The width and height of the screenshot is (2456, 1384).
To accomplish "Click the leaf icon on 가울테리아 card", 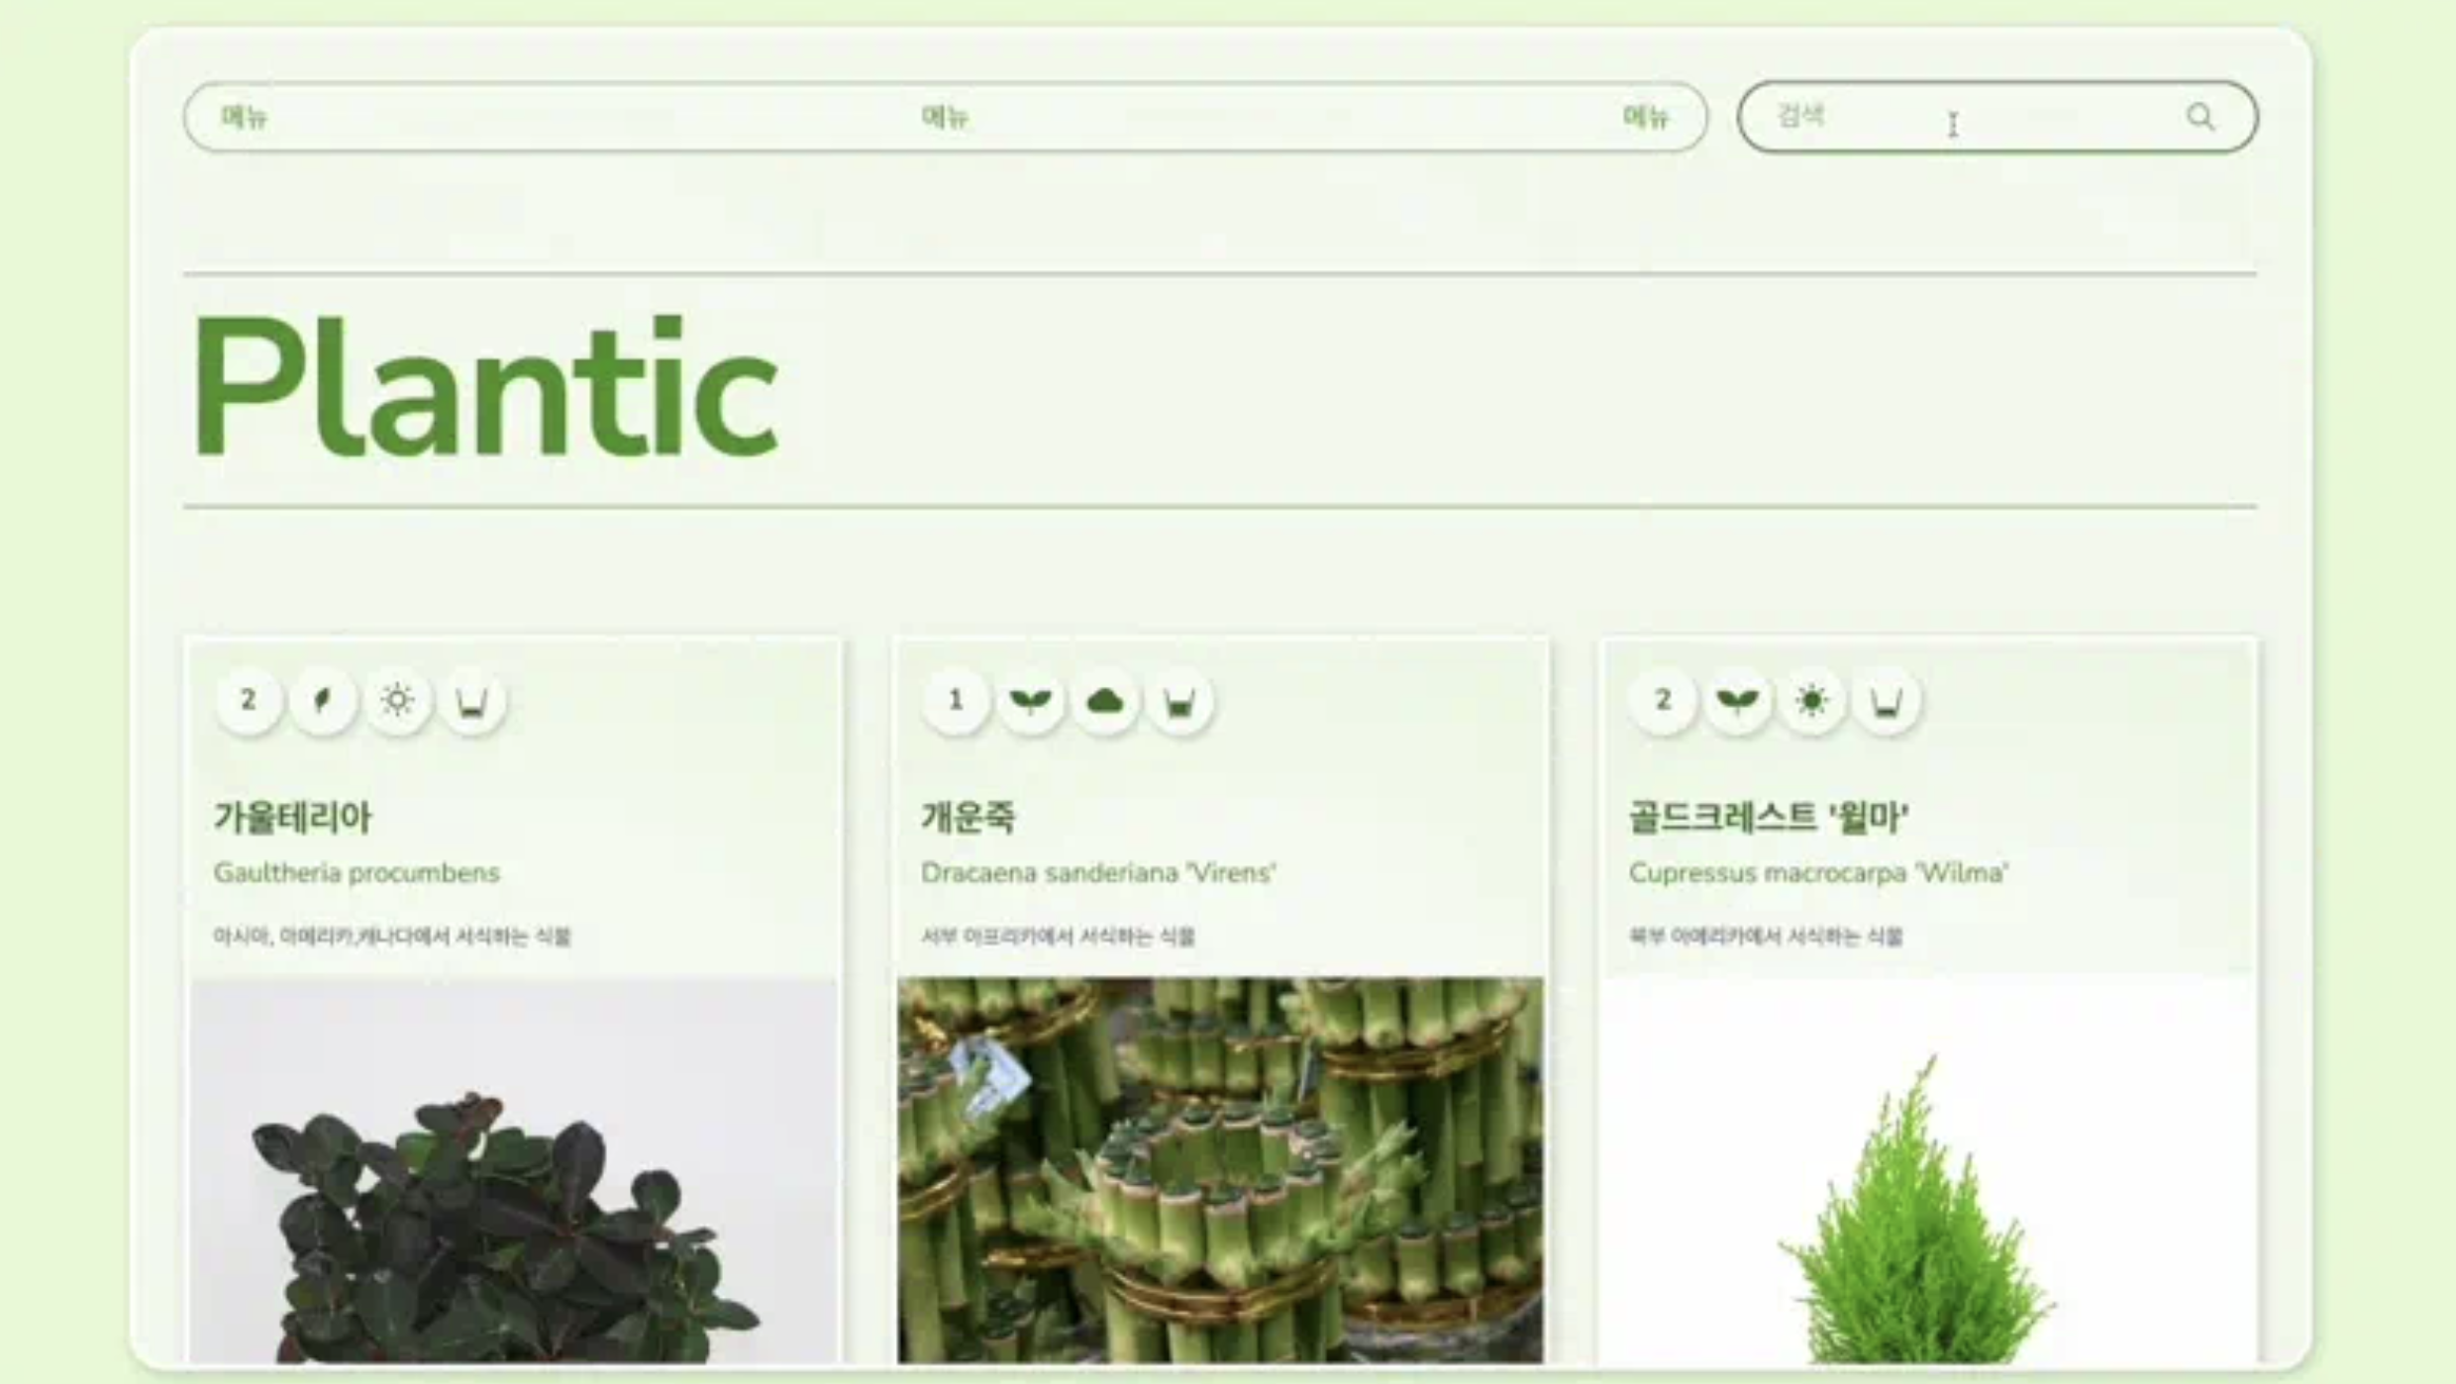I will coord(323,701).
